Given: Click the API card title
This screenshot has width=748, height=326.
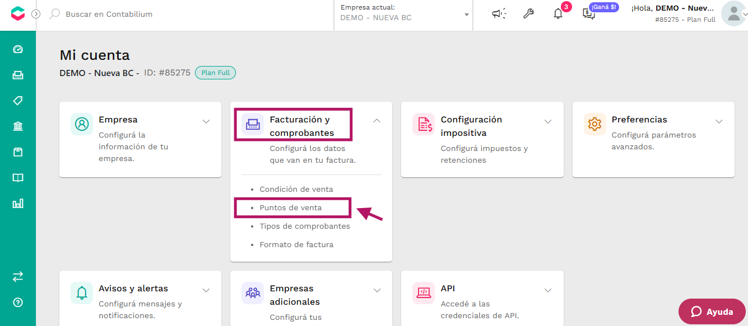Looking at the screenshot, I should pos(448,289).
